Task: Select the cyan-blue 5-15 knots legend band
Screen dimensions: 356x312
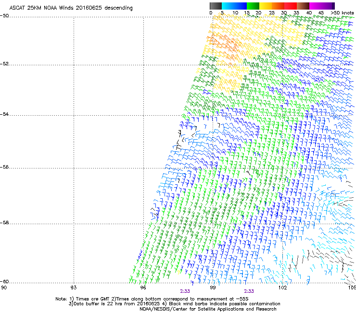Action: (234, 6)
